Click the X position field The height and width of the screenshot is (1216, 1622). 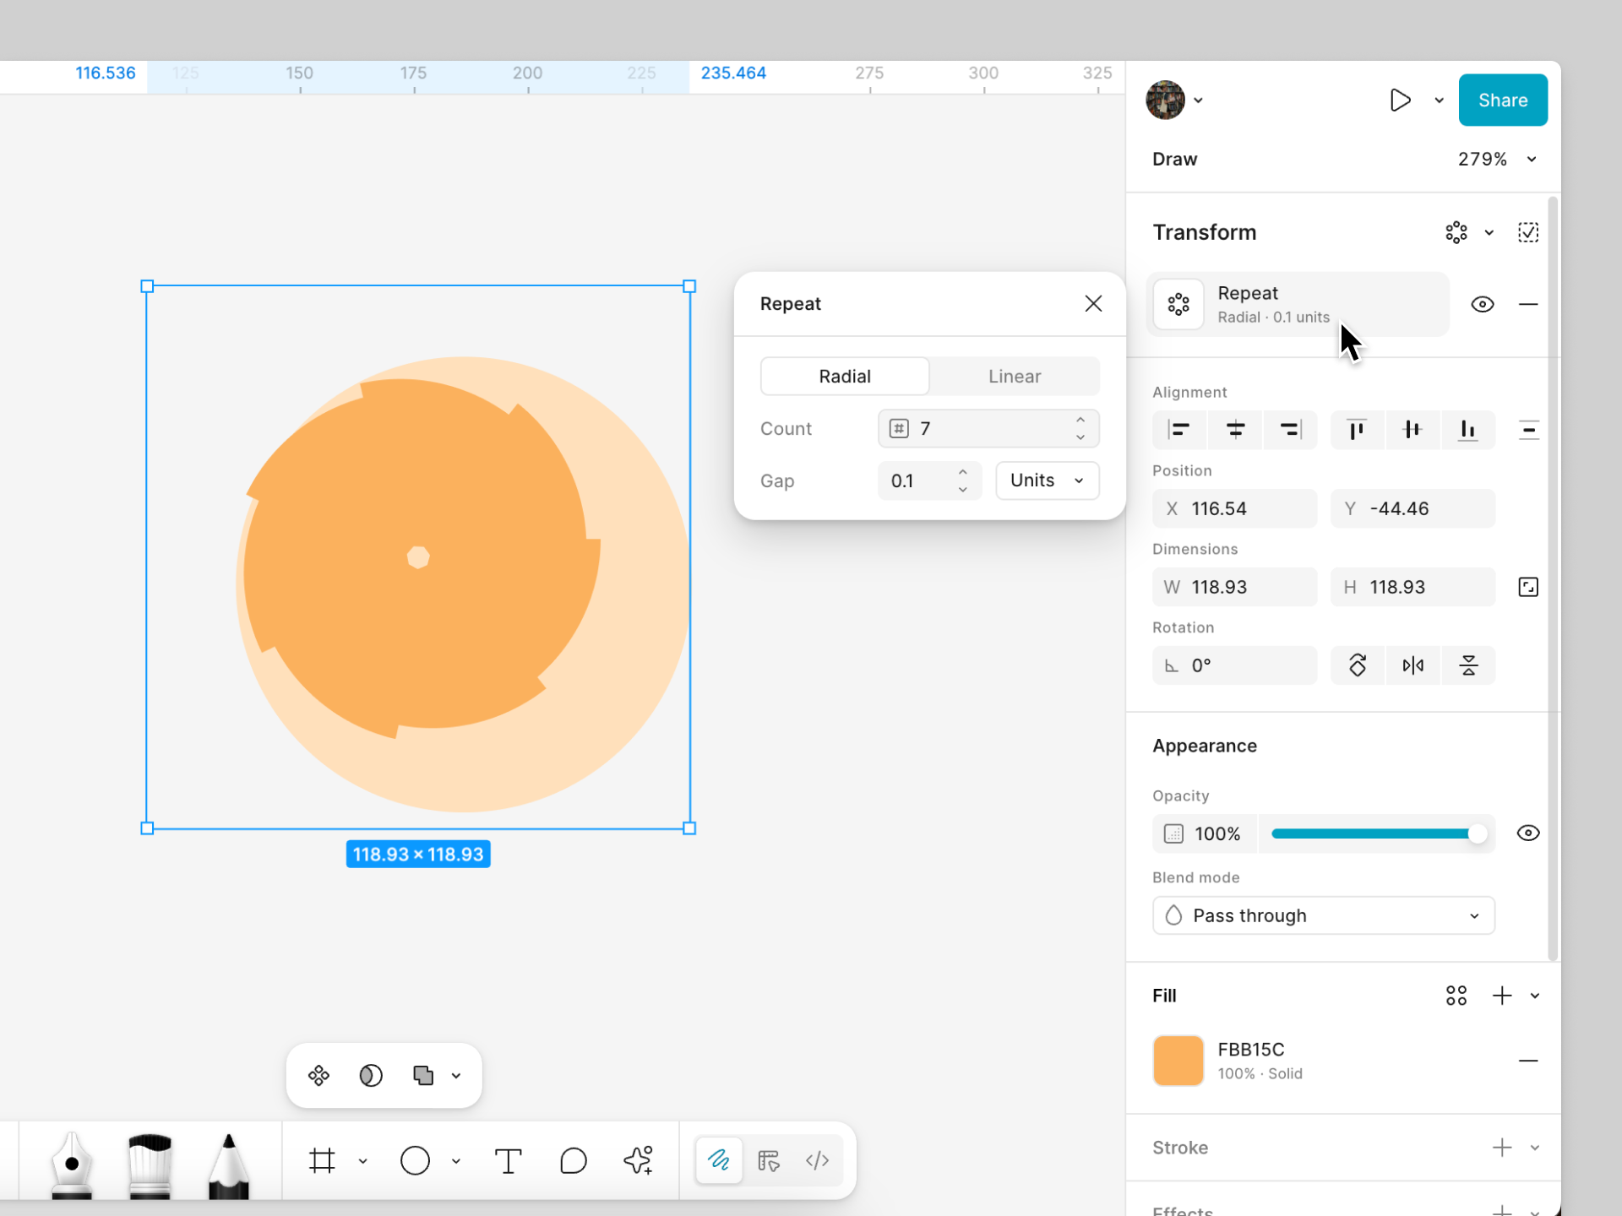click(1234, 508)
